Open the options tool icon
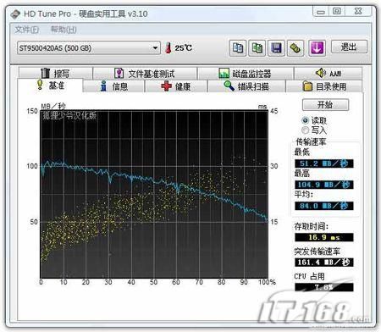This screenshot has height=332, width=381. tap(295, 48)
